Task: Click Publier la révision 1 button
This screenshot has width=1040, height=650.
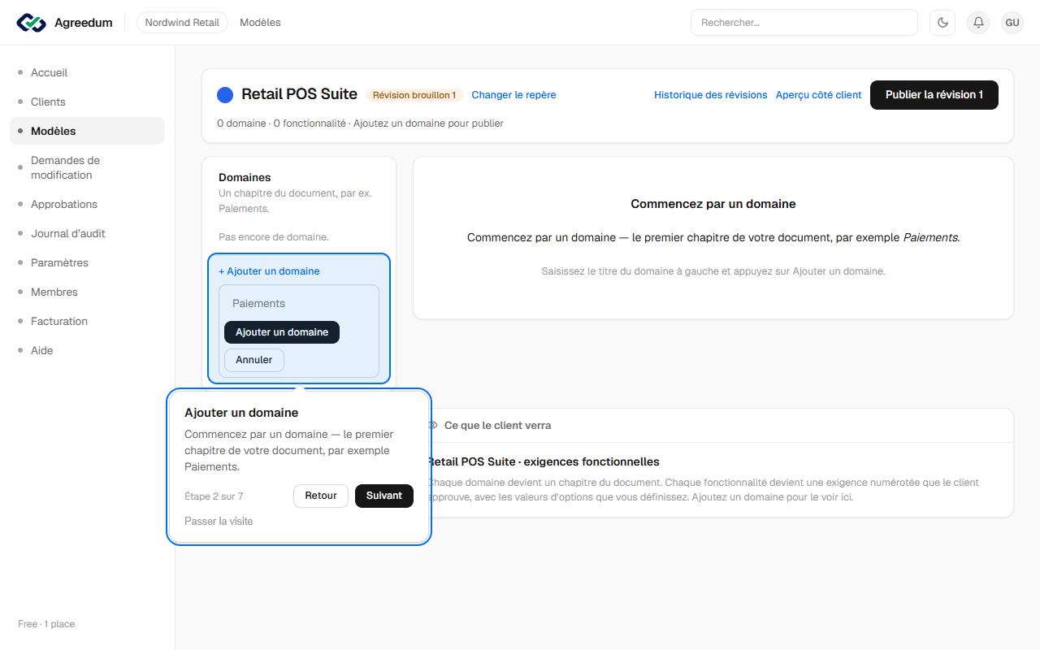Action: [934, 95]
